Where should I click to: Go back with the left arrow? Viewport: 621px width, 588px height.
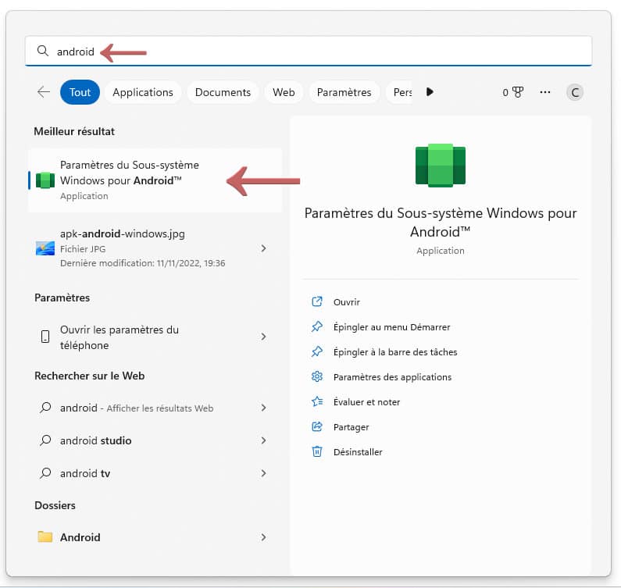coord(44,92)
